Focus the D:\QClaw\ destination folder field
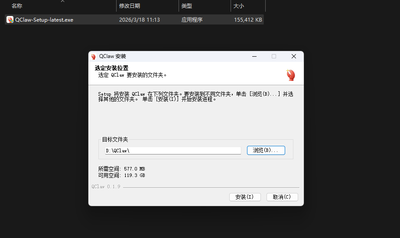 coord(173,151)
